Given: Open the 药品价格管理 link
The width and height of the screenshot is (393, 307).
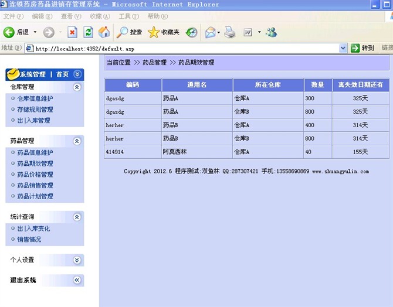Looking at the screenshot, I should tap(35, 175).
